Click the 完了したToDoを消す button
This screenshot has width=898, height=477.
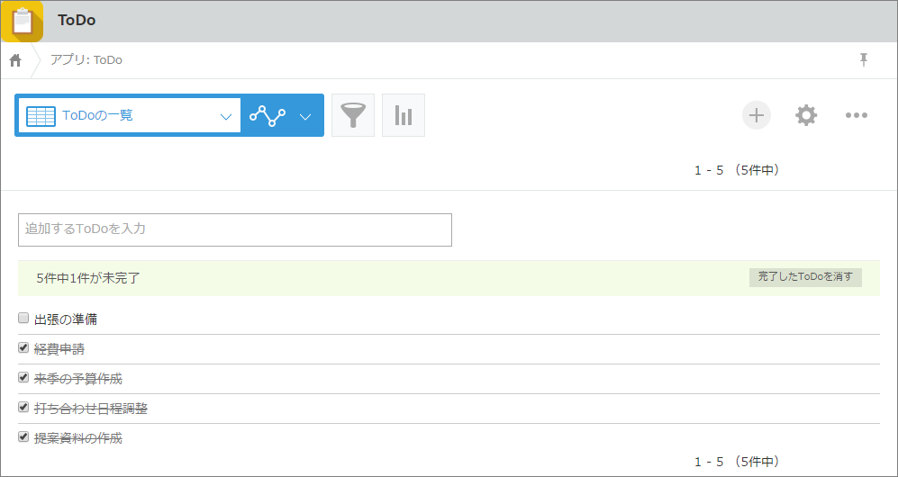tap(805, 277)
